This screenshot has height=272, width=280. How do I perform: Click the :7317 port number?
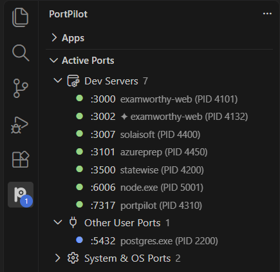103,206
